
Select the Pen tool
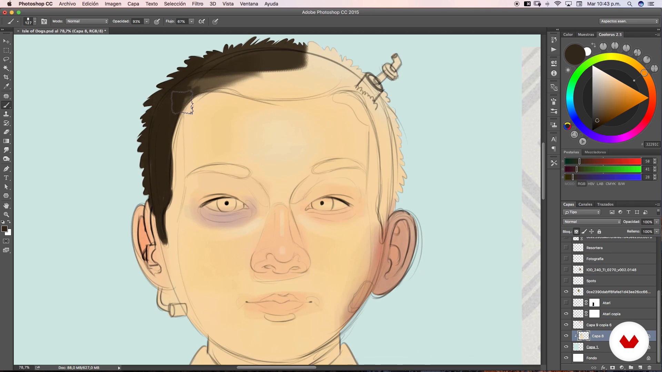(x=6, y=169)
